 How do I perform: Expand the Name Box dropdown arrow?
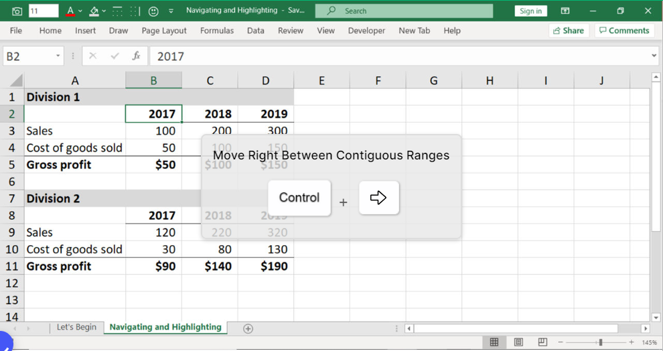point(58,56)
